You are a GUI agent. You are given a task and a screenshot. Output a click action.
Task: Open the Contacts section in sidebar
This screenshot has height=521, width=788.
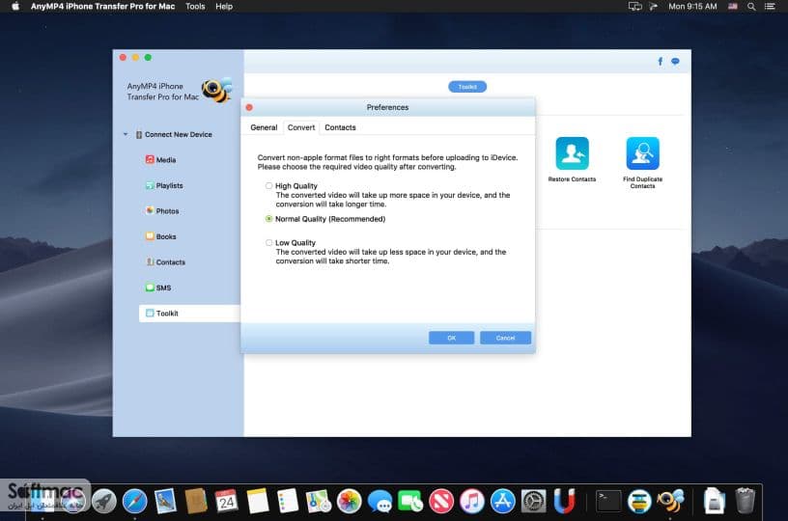click(x=165, y=262)
